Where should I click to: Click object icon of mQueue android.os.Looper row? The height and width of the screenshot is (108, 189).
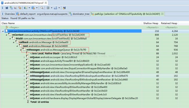coord(28,57)
